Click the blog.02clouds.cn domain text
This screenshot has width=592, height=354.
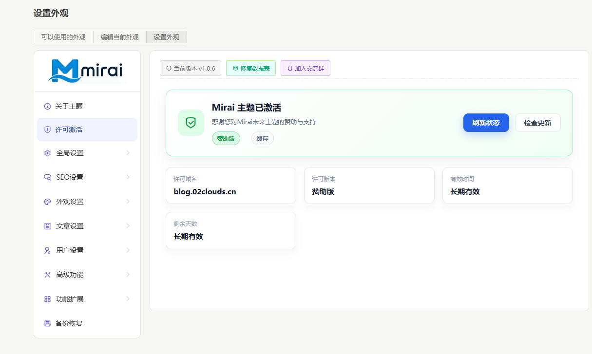pyautogui.click(x=205, y=191)
